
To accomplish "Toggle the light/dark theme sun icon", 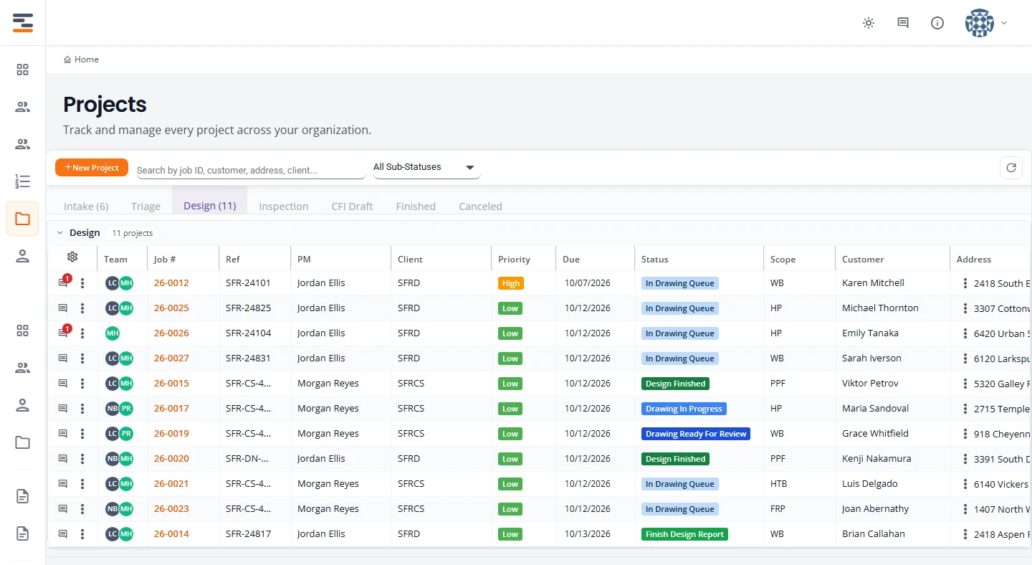I will coord(869,23).
